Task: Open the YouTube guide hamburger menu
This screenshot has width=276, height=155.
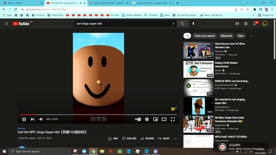Action: [6, 24]
